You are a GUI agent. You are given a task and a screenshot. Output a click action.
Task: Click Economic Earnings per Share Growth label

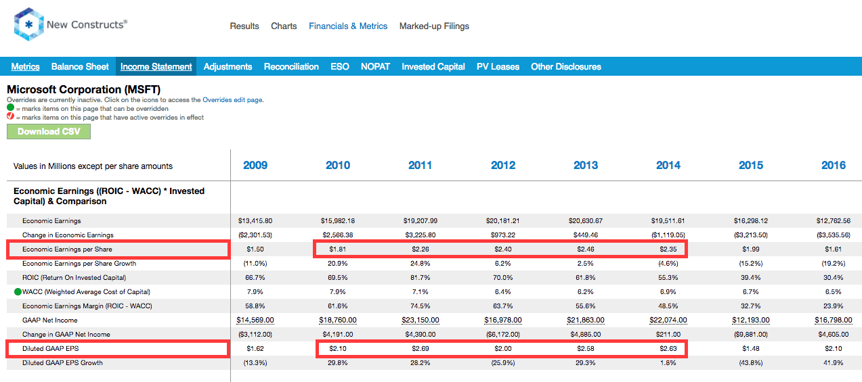click(x=79, y=264)
